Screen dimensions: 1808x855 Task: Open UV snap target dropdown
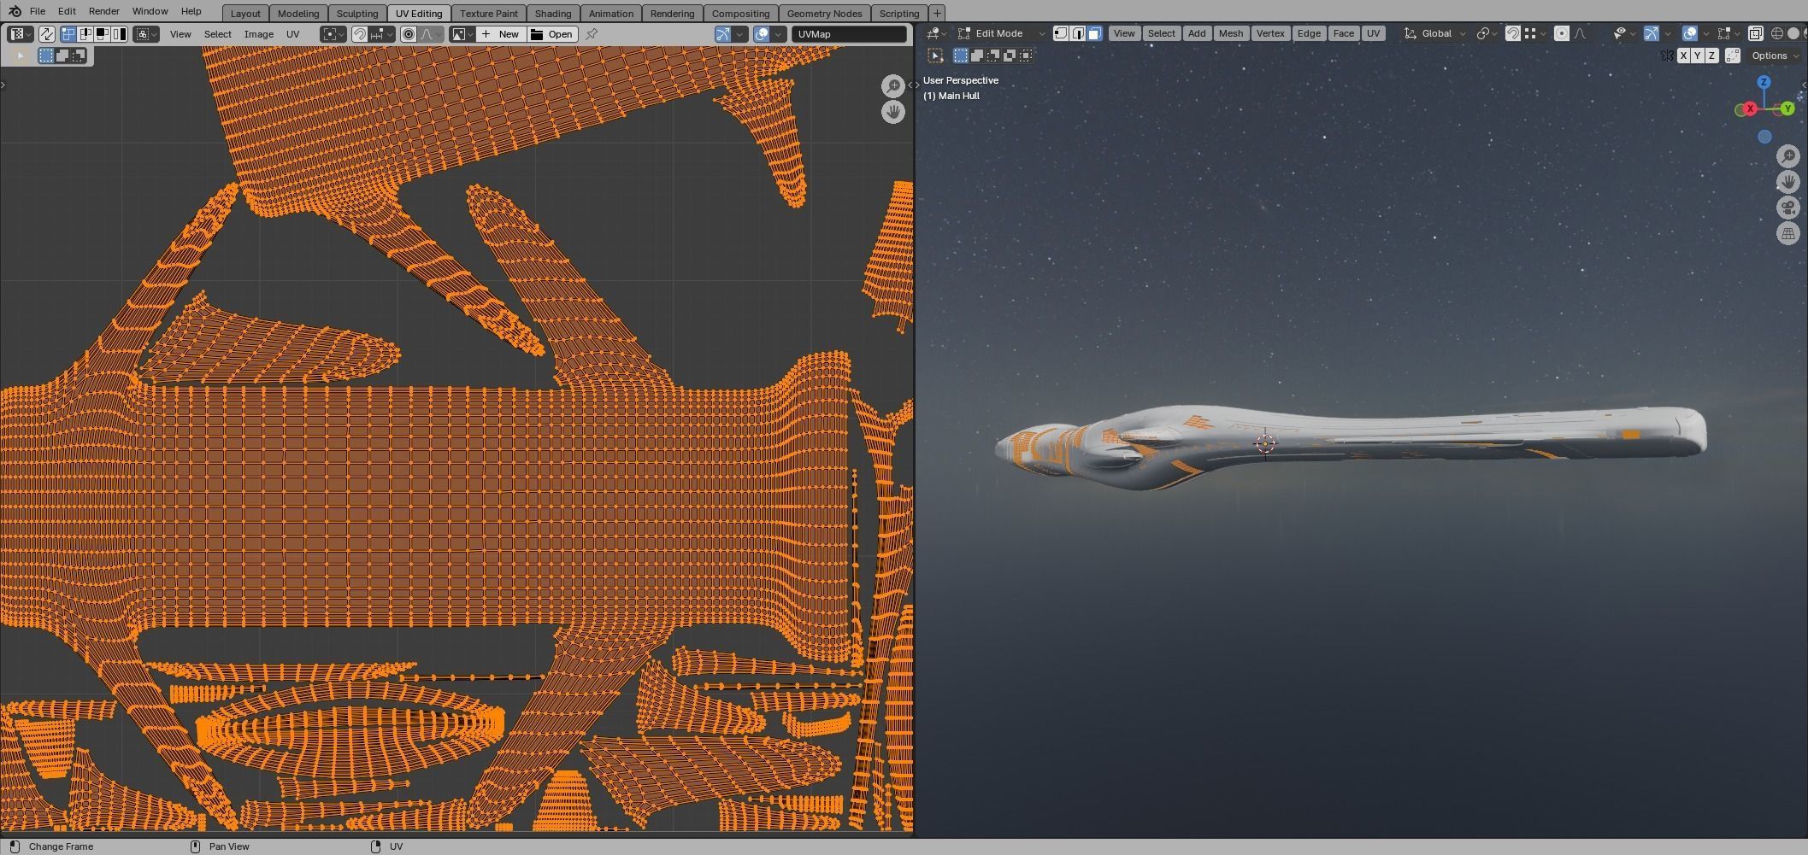tap(381, 34)
